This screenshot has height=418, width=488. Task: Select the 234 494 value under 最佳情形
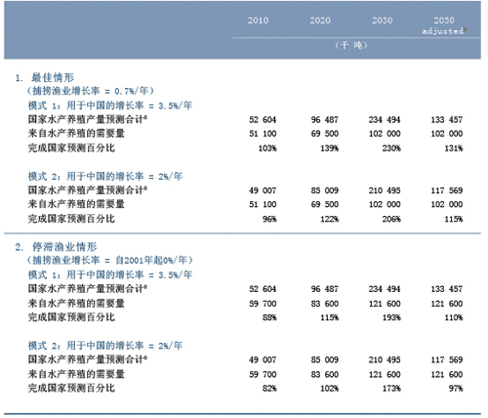coord(385,120)
